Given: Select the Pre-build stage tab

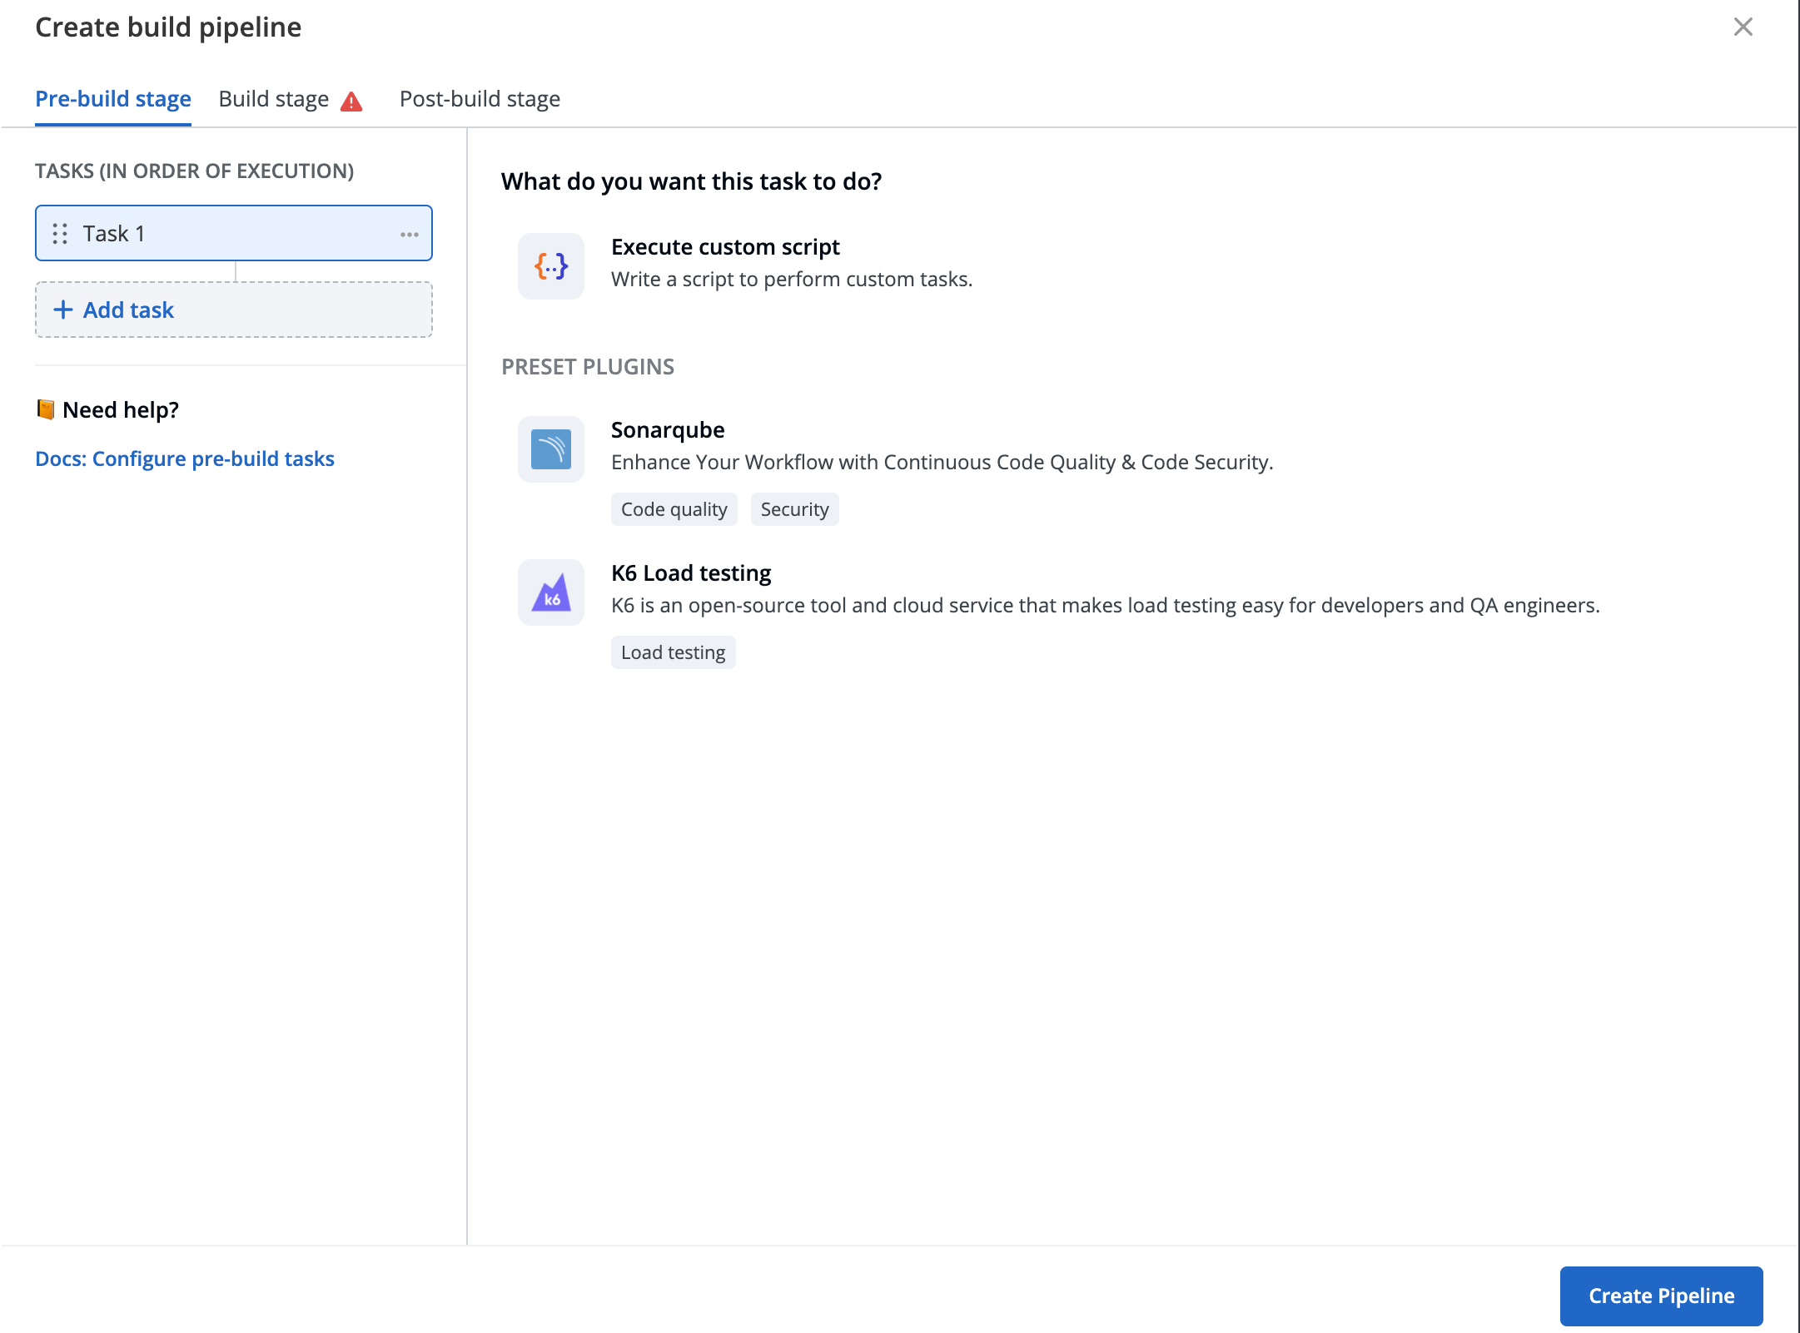Looking at the screenshot, I should click(x=113, y=99).
